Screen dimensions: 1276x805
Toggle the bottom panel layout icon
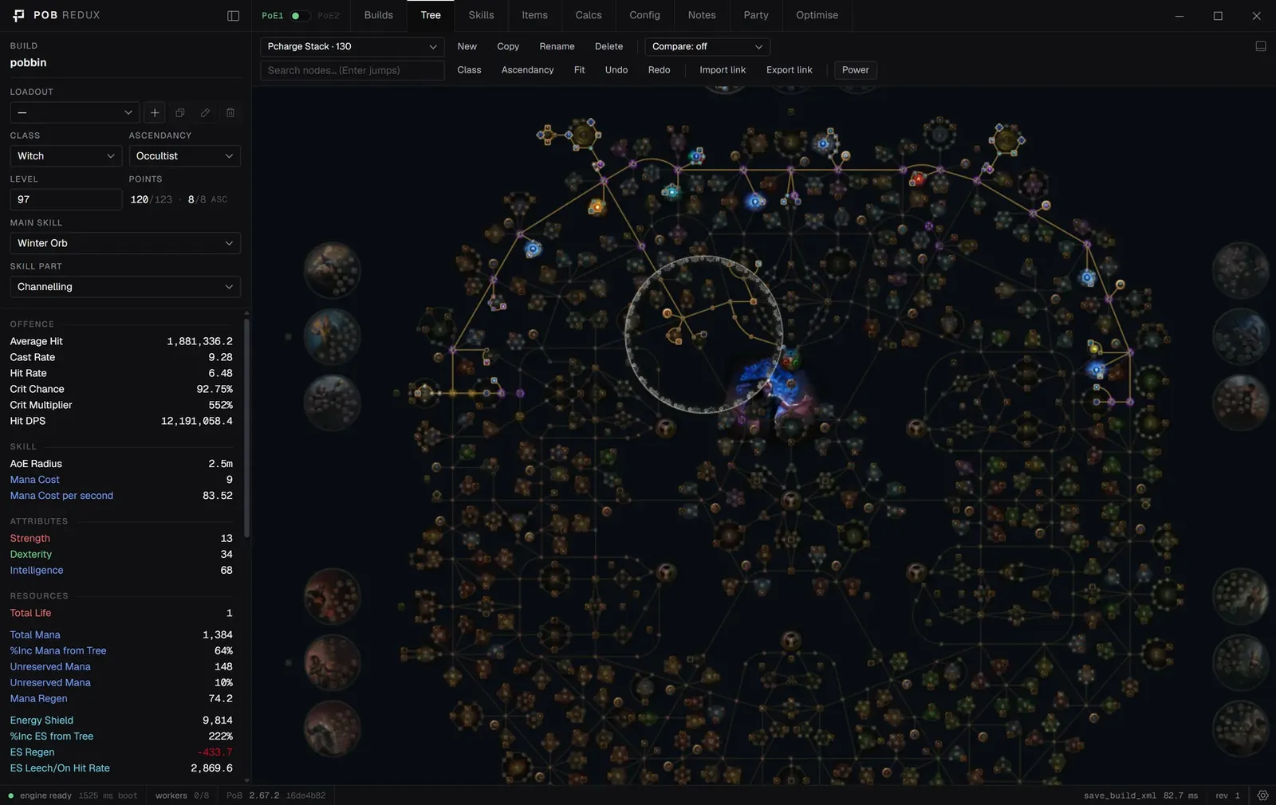(x=1261, y=46)
